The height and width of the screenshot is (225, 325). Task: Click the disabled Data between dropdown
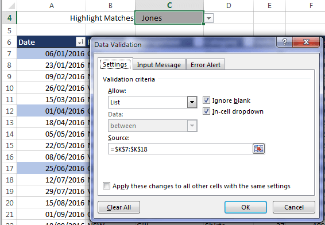click(x=153, y=126)
